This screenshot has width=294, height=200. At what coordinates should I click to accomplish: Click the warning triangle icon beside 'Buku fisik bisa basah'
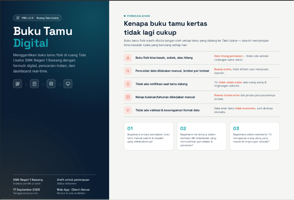[x=128, y=58]
